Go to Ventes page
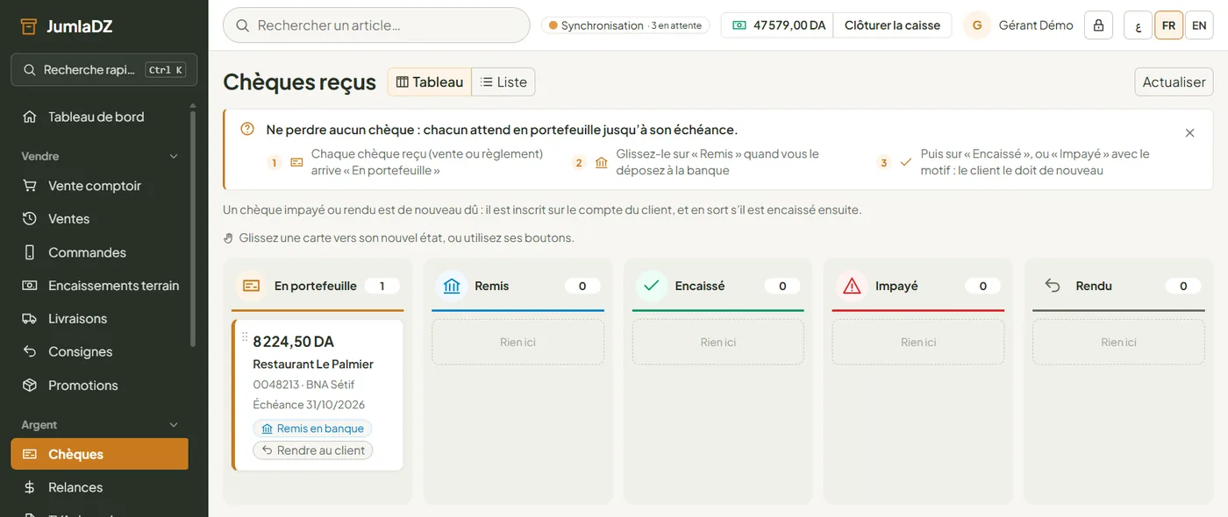This screenshot has height=517, width=1228. [x=100, y=219]
